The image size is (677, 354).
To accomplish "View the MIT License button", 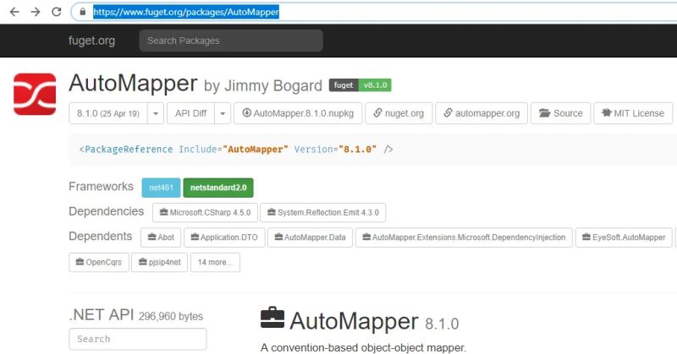I will pos(633,113).
